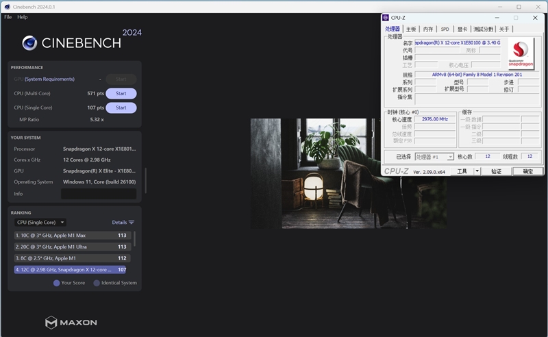Click the Maxon logo icon
This screenshot has height=337, width=548.
(51, 323)
